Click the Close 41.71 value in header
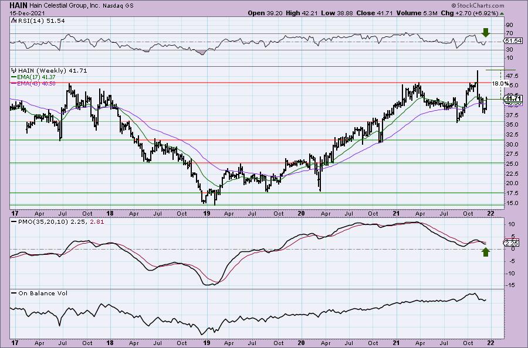528x348 pixels. 374,13
